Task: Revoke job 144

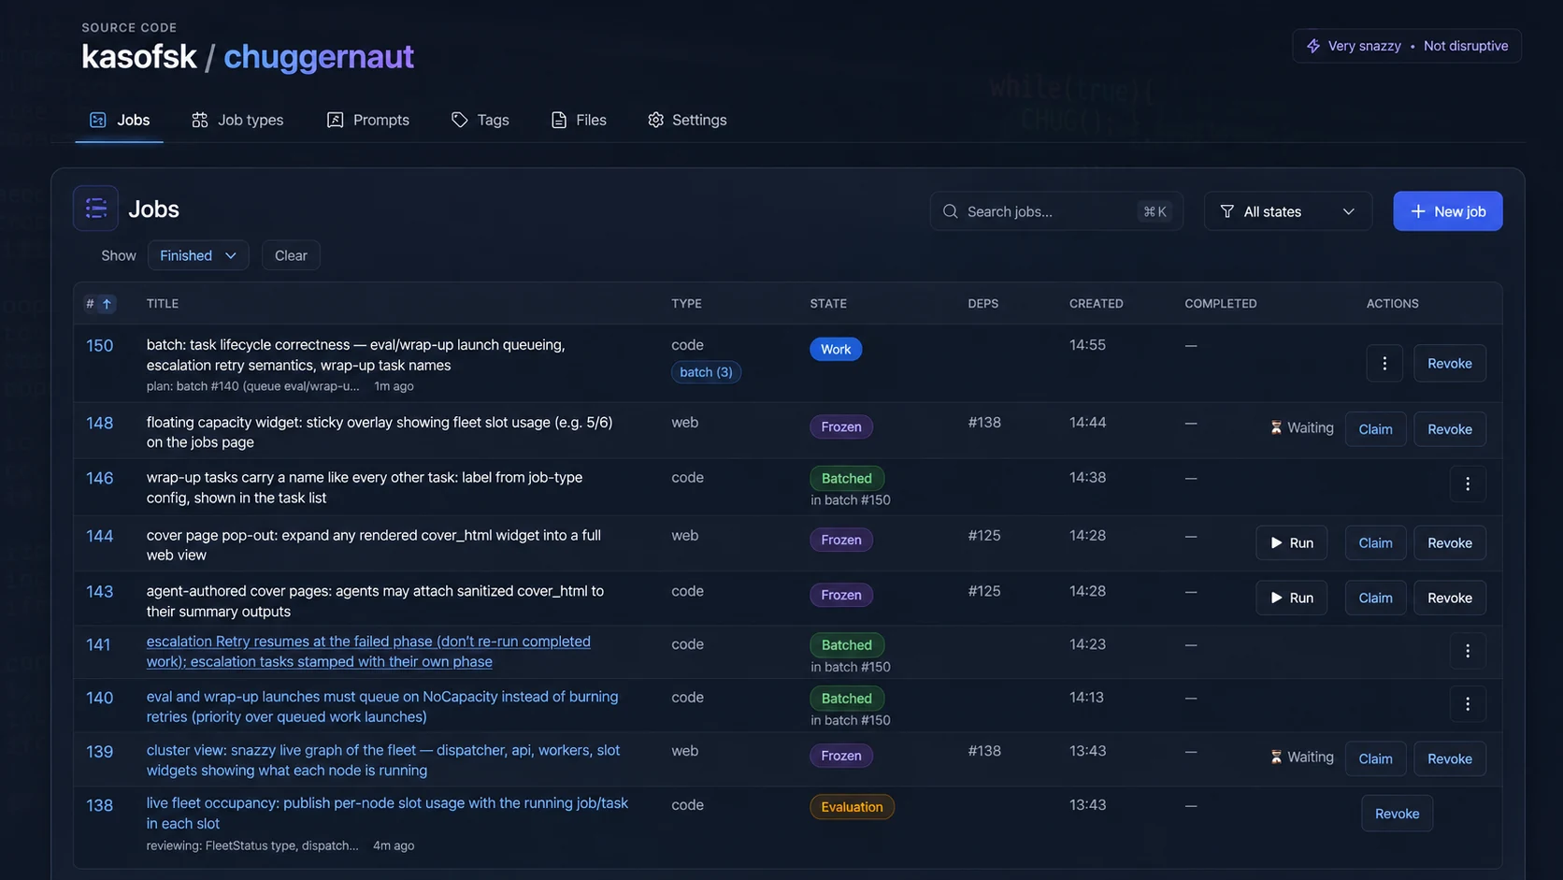Action: click(1450, 543)
